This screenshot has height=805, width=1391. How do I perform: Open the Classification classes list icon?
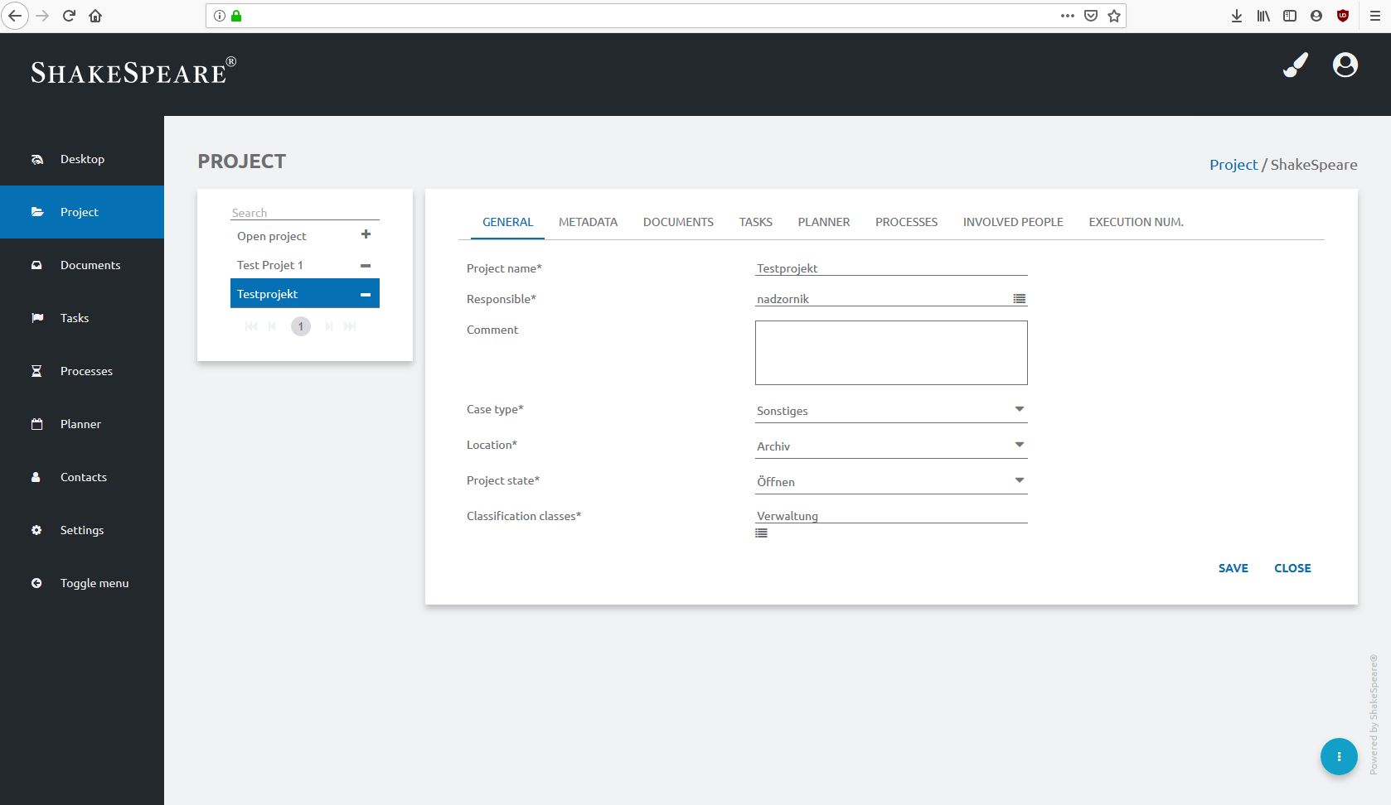[x=761, y=533]
